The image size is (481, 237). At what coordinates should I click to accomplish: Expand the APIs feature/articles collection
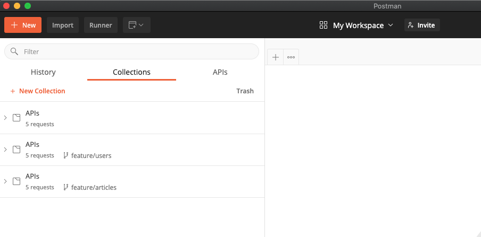point(5,181)
